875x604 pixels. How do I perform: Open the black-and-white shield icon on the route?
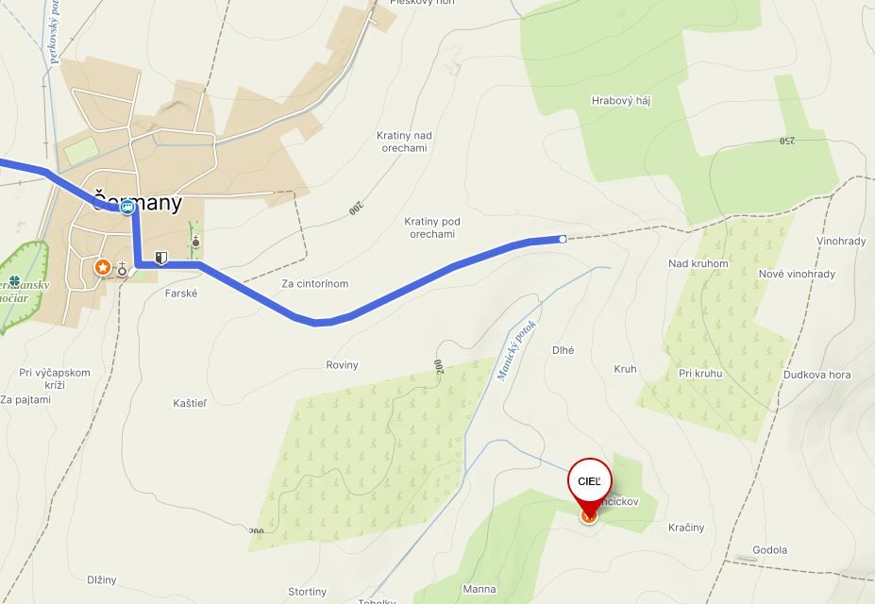click(161, 258)
